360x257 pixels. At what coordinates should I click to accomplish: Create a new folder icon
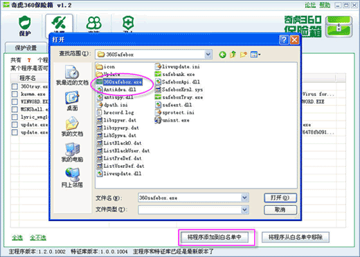243,55
